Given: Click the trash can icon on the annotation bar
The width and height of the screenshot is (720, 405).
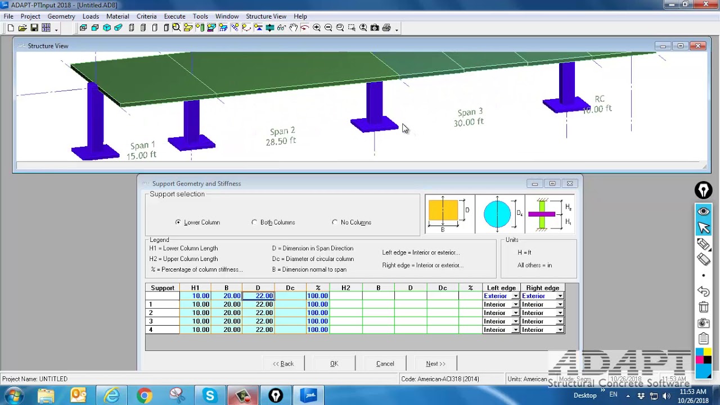Looking at the screenshot, I should [704, 307].
